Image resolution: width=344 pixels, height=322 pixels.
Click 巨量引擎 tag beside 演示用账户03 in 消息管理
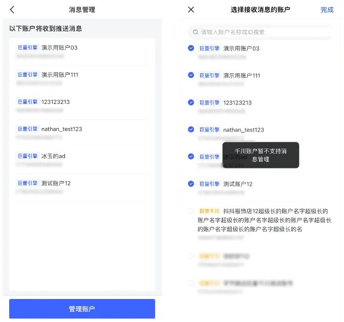(28, 48)
